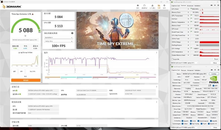Click the NVIDIA logo in GPU-Z
Viewport: 221px width, 130px height.
pos(214,80)
